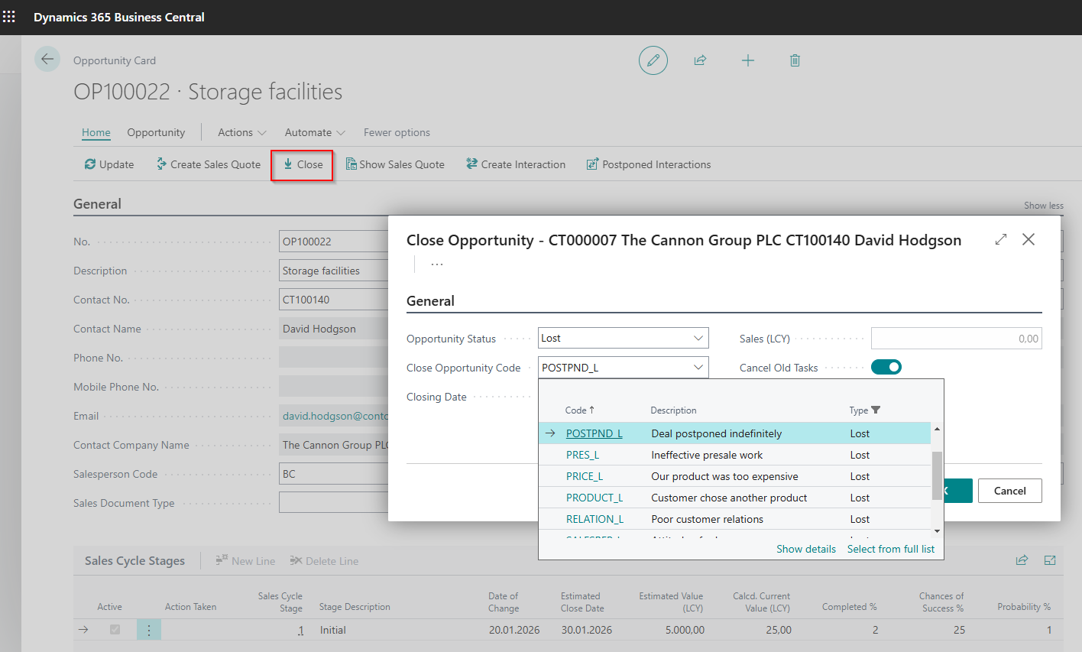Click Estimated Value cell 5.000,00
Screen dimensions: 1082x652
click(685, 630)
